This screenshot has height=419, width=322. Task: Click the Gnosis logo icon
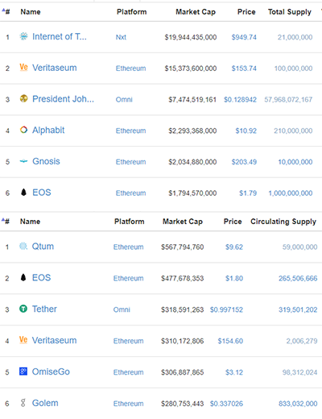23,161
